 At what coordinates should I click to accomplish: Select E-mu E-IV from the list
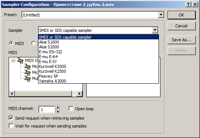[98, 61]
